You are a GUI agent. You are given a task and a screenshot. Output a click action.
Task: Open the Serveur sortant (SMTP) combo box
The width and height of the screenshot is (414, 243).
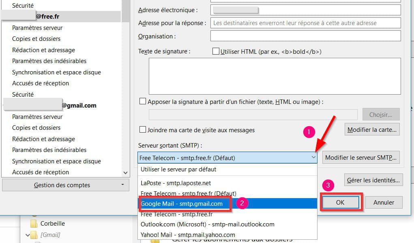[227, 158]
